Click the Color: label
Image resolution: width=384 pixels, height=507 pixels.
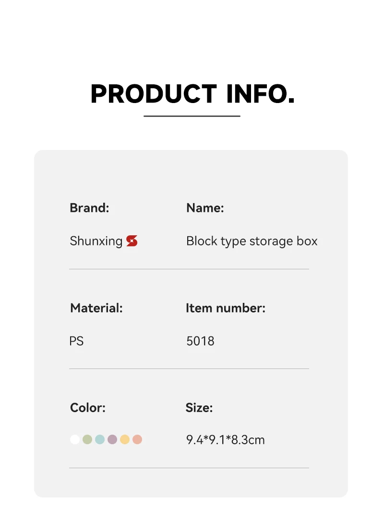pos(87,408)
